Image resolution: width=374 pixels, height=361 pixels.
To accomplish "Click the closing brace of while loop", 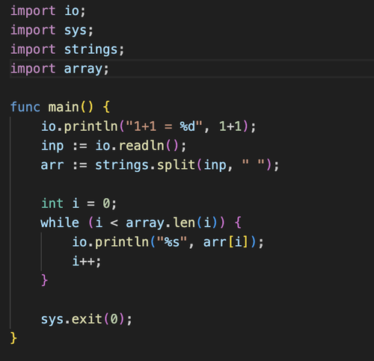I will 44,280.
